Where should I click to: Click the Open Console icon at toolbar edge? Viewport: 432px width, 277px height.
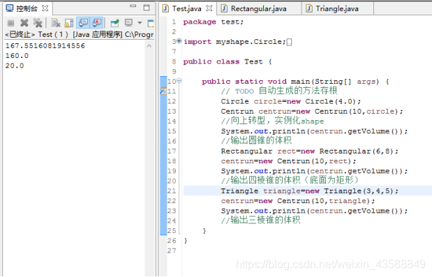click(x=151, y=23)
